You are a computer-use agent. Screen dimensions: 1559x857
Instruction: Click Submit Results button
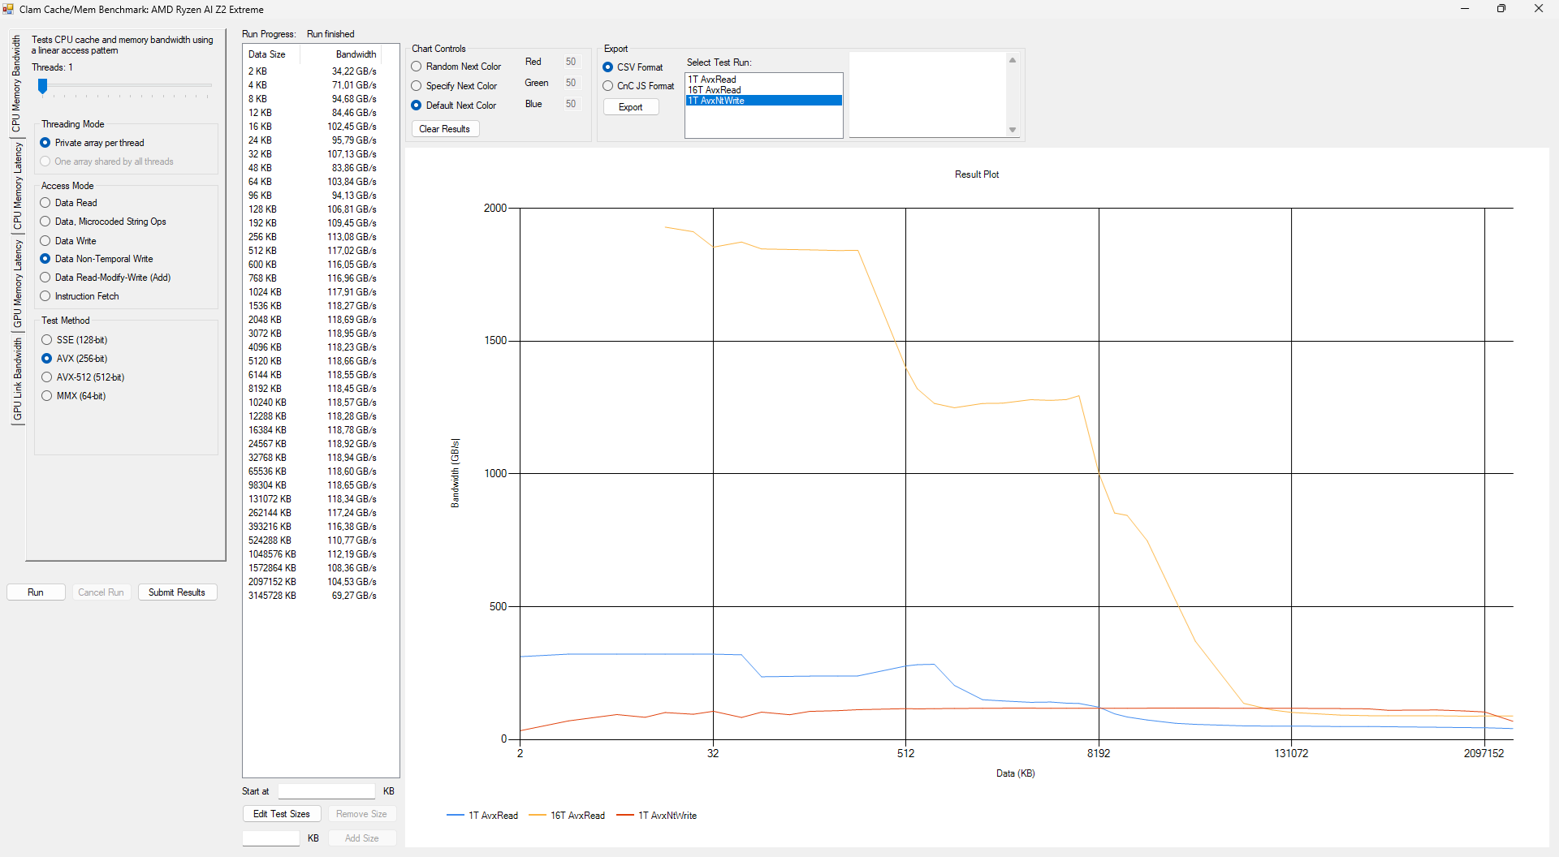coord(176,592)
